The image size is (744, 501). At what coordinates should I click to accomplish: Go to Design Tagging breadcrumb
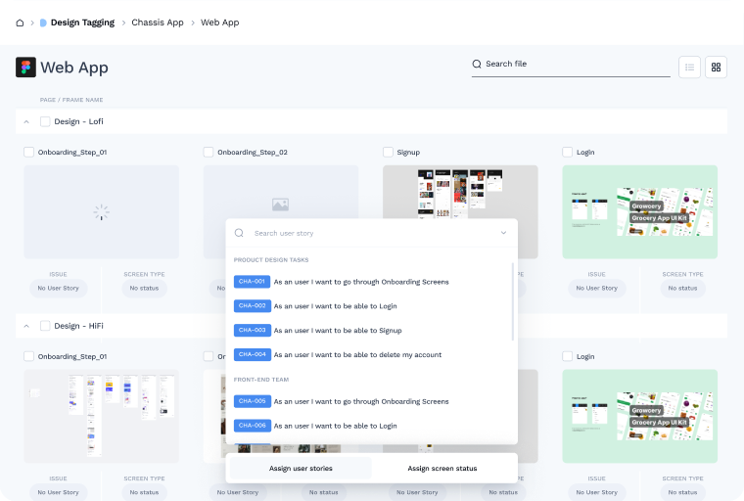(x=82, y=23)
